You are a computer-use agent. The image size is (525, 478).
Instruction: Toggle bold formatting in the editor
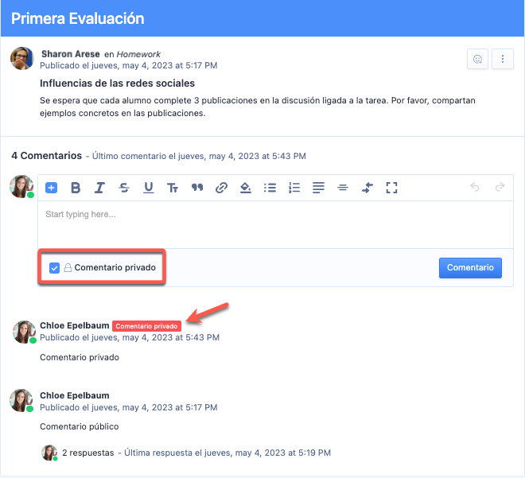coord(76,188)
